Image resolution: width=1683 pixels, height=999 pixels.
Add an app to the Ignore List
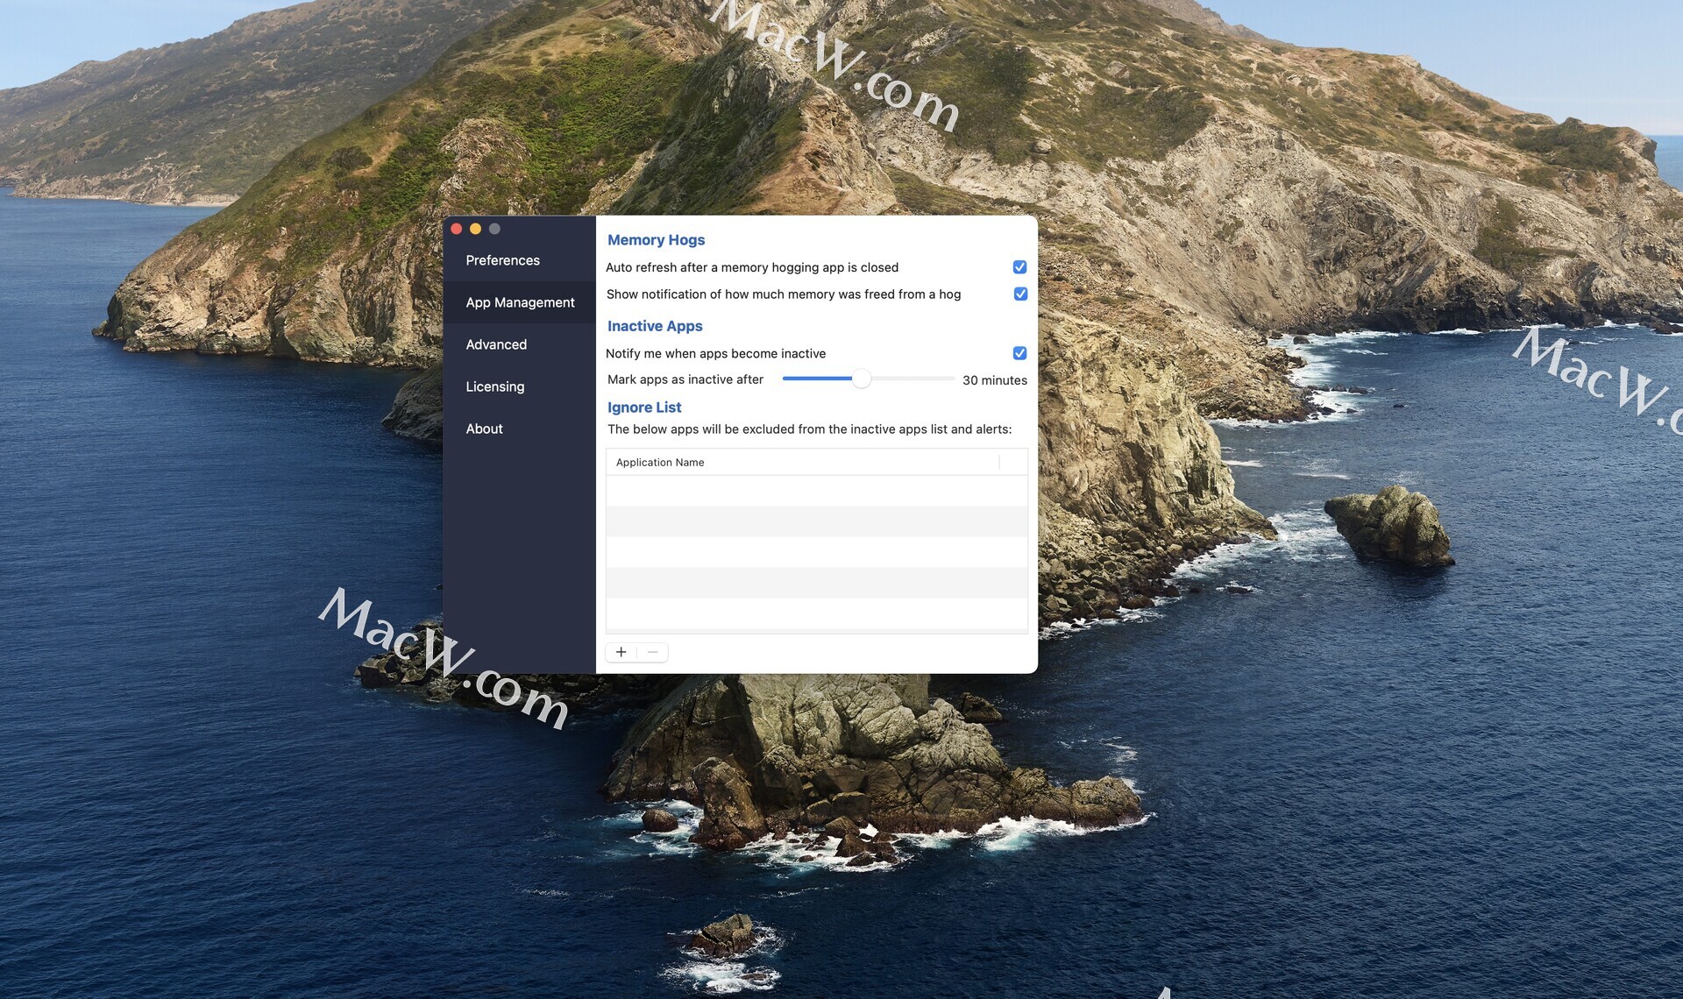(x=621, y=652)
